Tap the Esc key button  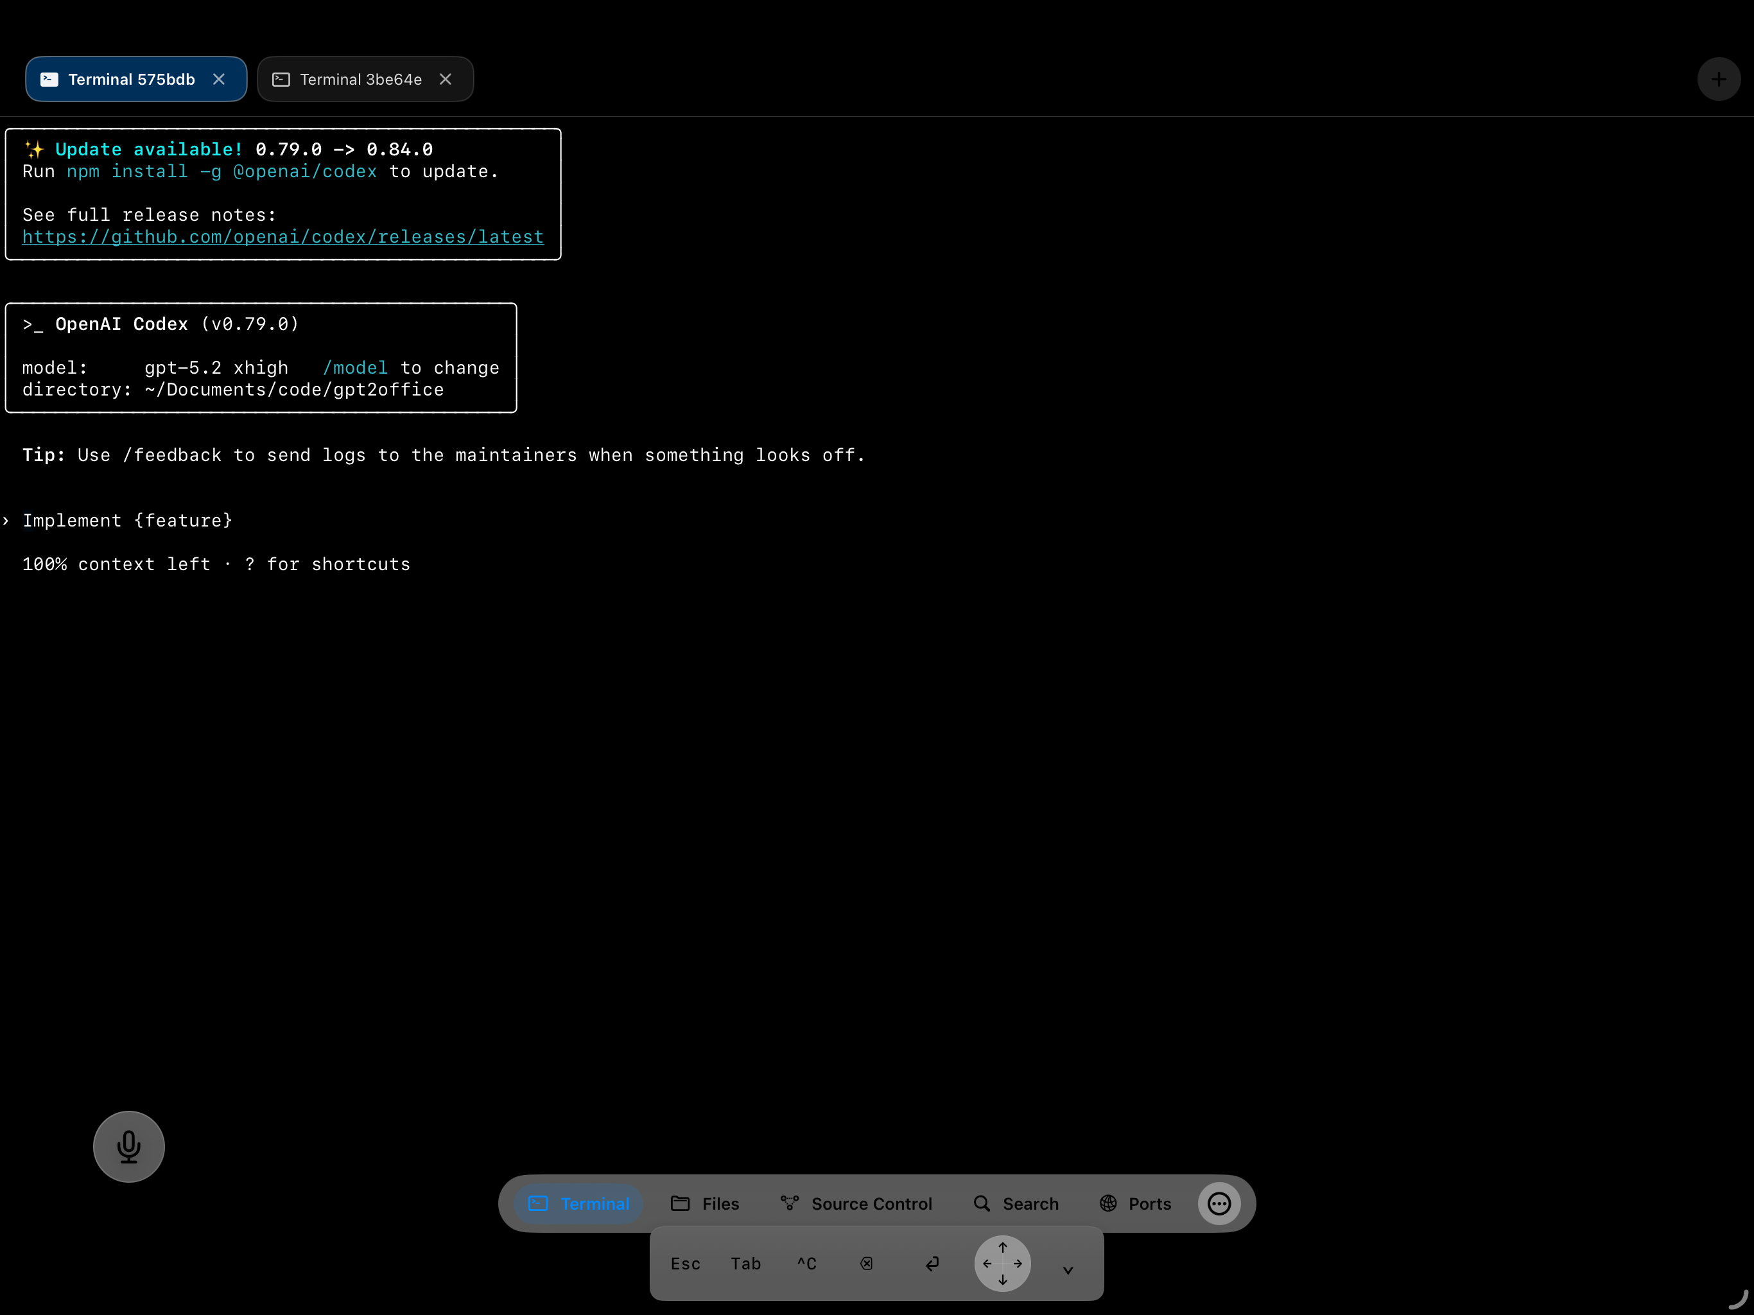pyautogui.click(x=686, y=1264)
